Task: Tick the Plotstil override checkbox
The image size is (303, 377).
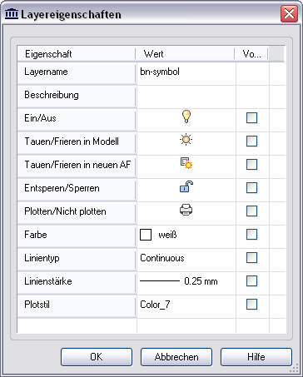Action: click(x=251, y=305)
